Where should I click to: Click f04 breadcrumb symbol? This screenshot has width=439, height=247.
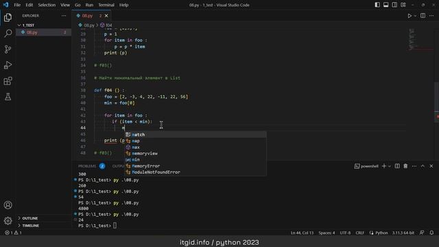coord(106,25)
